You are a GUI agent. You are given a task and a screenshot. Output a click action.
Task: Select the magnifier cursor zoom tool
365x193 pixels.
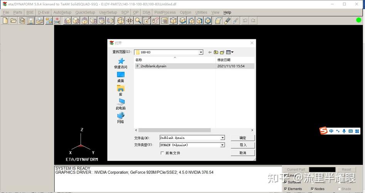pos(138,21)
